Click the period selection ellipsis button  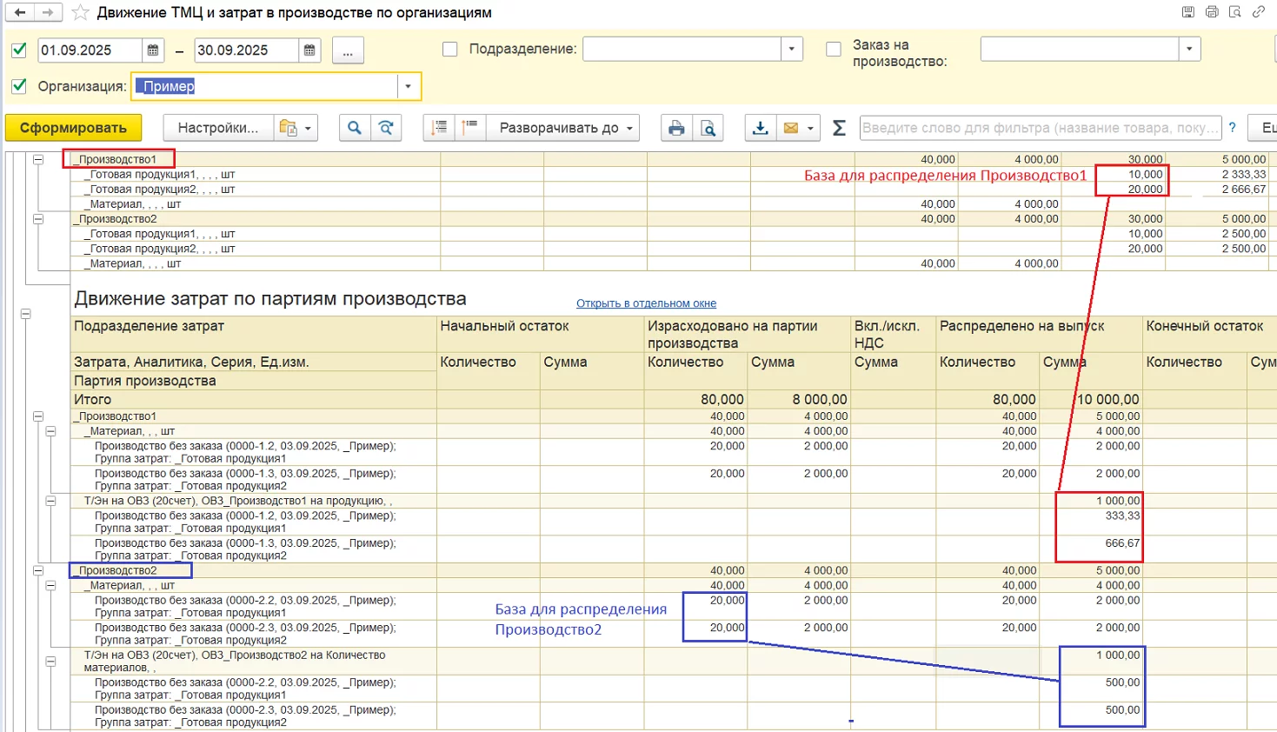(x=348, y=50)
